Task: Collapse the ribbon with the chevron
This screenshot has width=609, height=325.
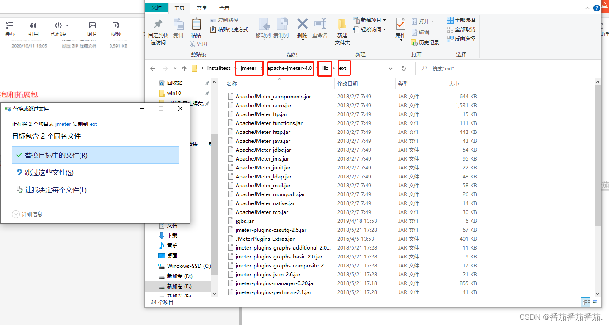Action: [x=587, y=8]
